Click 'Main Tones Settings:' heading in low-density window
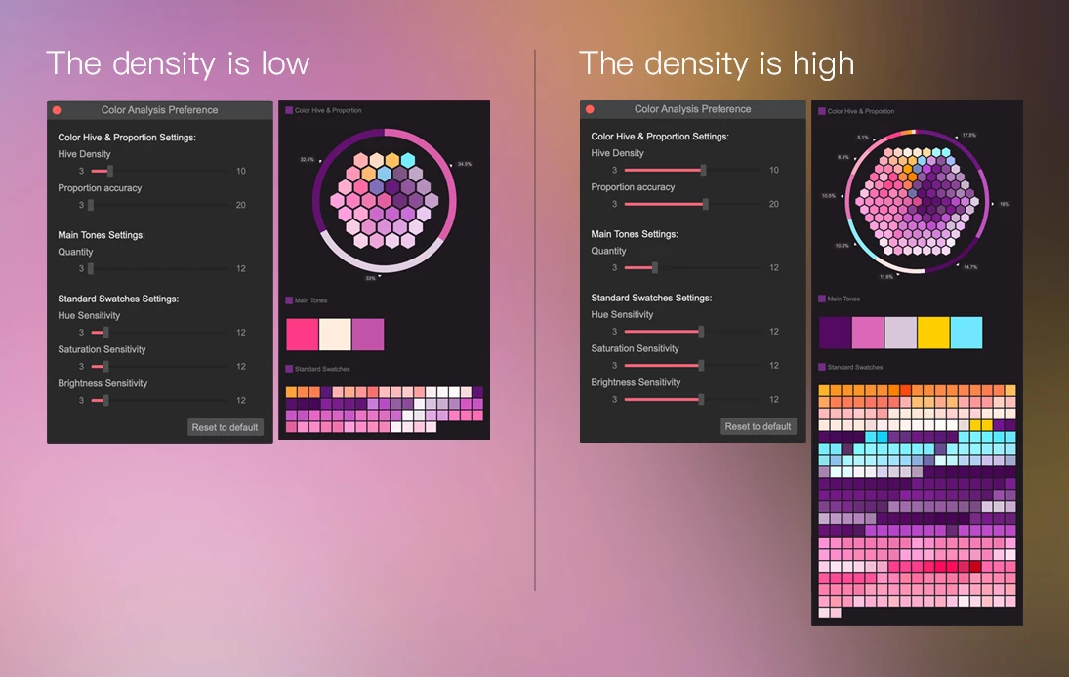Screen dimensions: 1069x677 (102, 235)
